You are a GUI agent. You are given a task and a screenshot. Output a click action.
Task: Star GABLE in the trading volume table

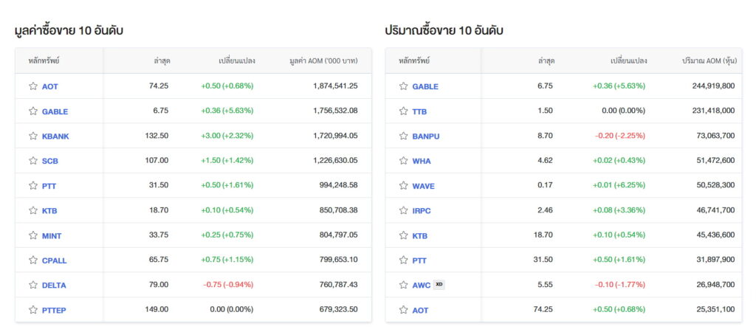(404, 86)
